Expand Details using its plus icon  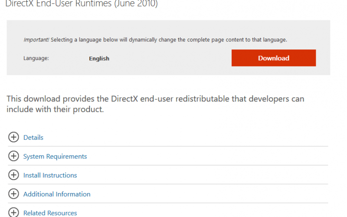coord(13,137)
